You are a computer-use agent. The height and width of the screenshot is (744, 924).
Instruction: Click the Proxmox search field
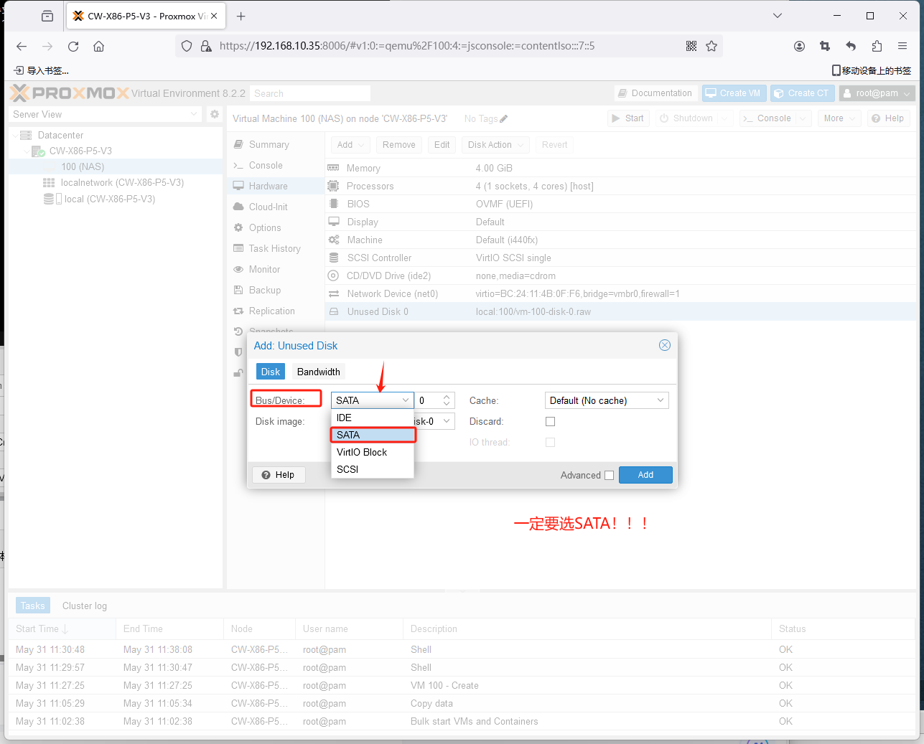[x=311, y=93]
